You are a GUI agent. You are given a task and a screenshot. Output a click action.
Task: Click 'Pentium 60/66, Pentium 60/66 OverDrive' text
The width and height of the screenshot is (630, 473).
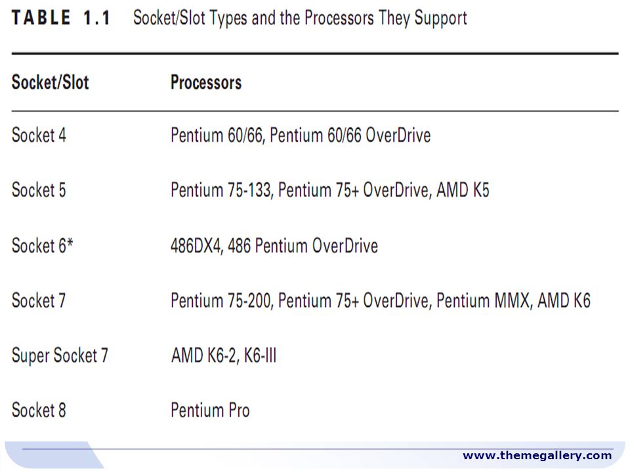coord(301,135)
